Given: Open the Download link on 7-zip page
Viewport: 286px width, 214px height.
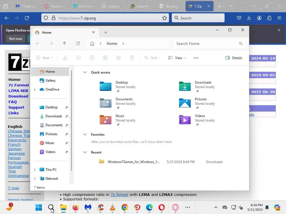Looking at the screenshot, I should click(18, 96).
